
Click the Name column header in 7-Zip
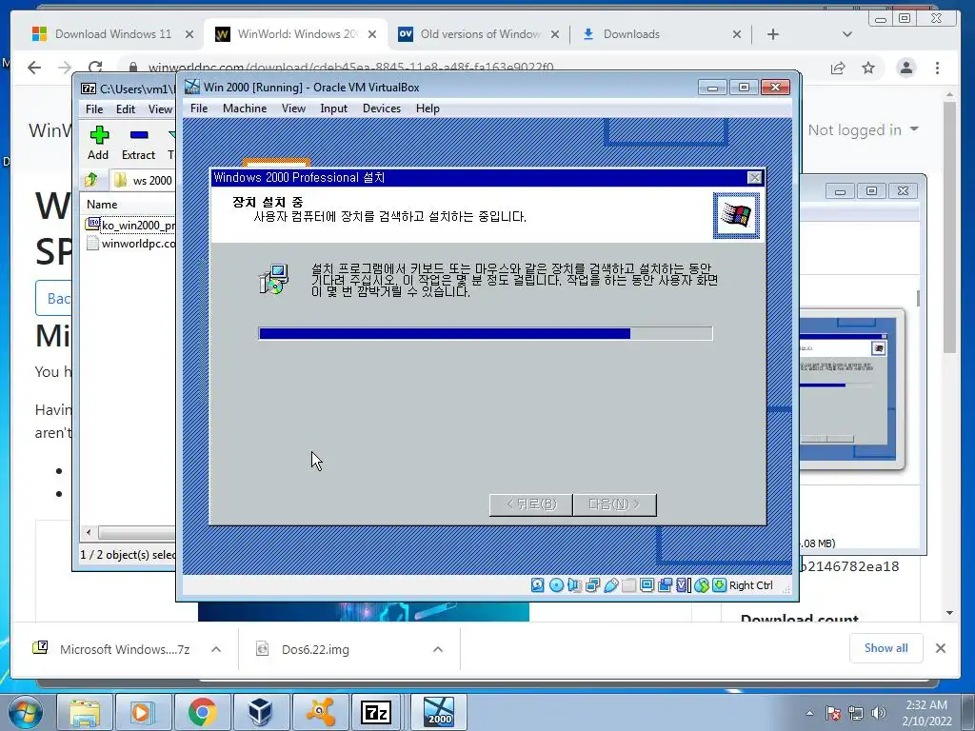tap(102, 205)
